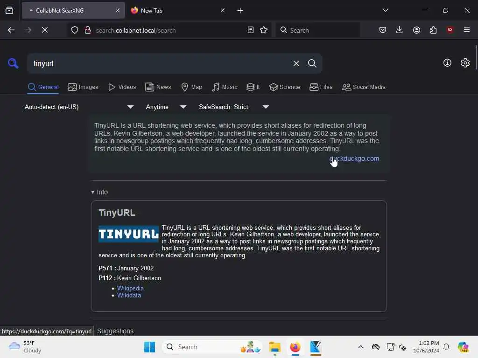
Task: Click the Firefox toolbar Search box
Action: 318,30
